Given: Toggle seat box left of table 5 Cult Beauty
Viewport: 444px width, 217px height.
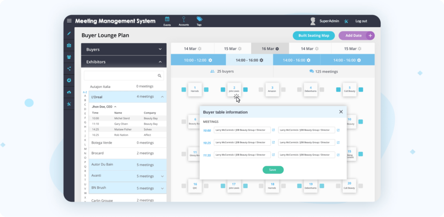Looking at the screenshot, I should [x=338, y=89].
